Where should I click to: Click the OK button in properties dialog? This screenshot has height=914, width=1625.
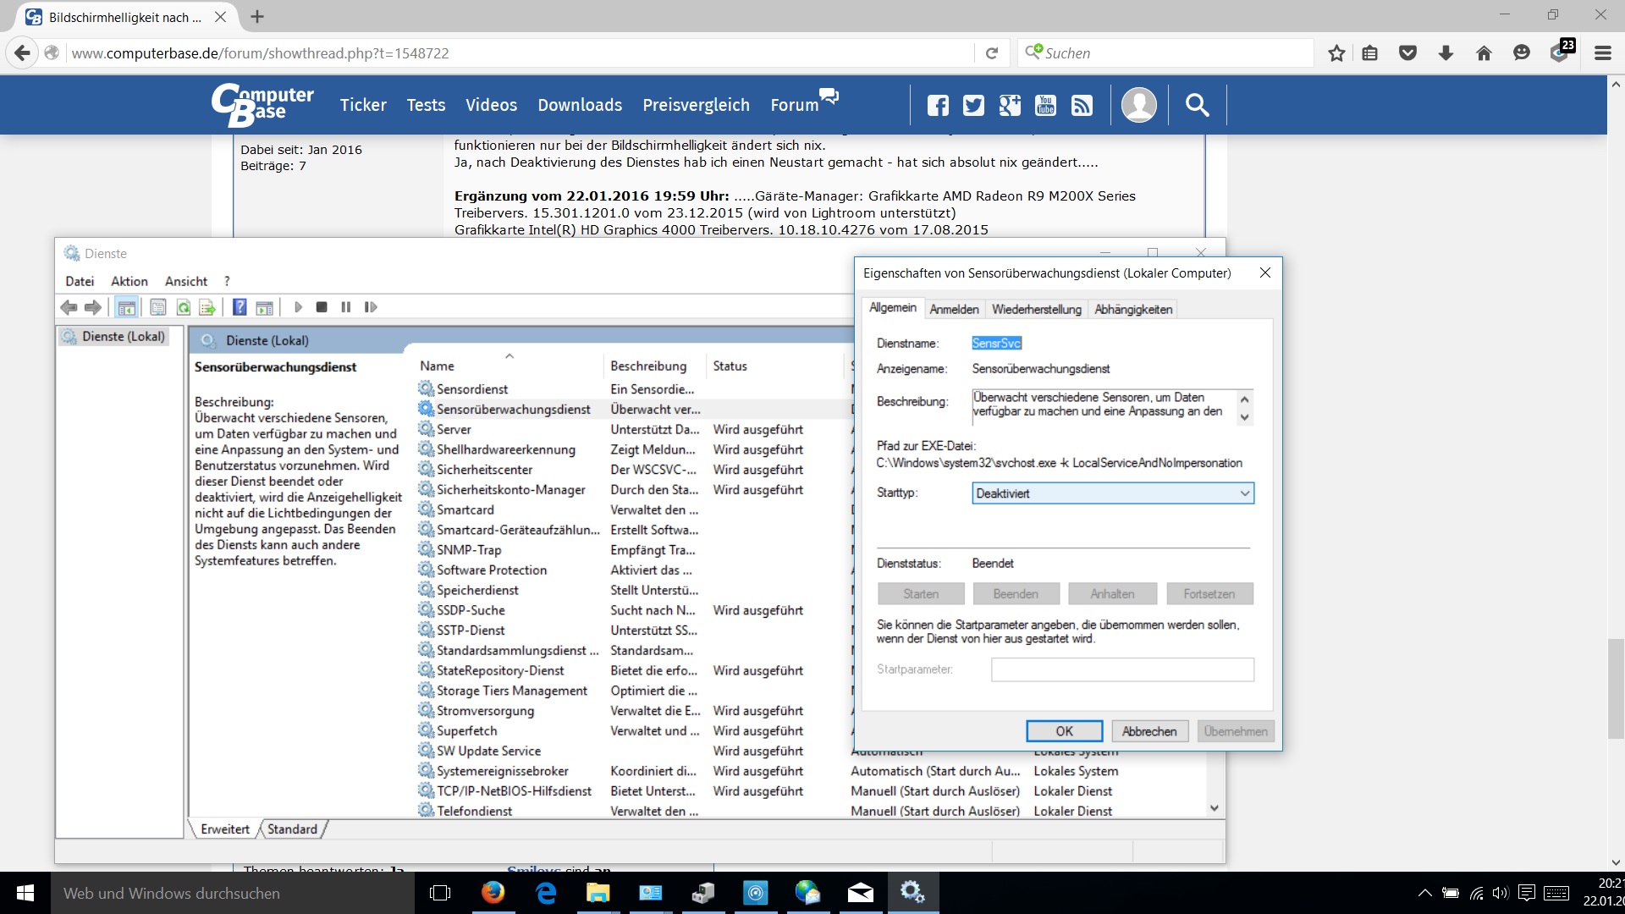click(1064, 731)
